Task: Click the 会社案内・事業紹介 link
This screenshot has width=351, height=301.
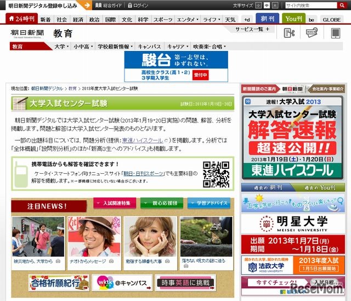Action: (327, 89)
